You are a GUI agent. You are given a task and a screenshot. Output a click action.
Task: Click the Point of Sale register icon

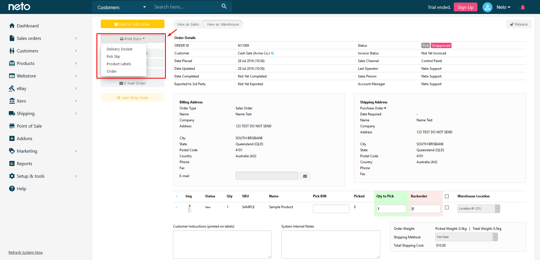click(12, 126)
